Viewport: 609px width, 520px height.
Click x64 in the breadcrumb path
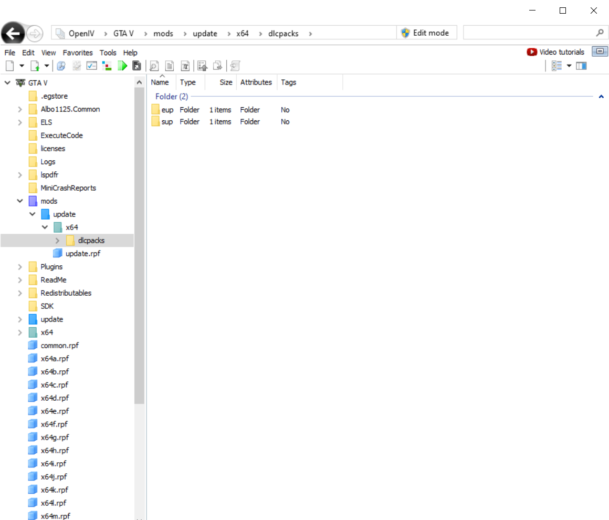pos(243,34)
